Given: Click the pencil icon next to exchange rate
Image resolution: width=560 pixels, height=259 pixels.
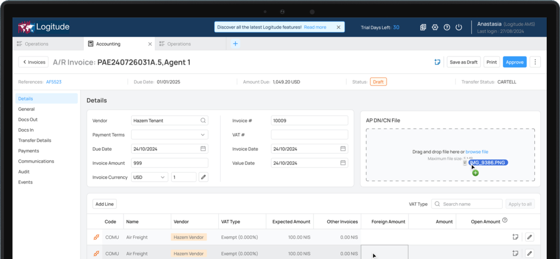Looking at the screenshot, I should pyautogui.click(x=203, y=177).
